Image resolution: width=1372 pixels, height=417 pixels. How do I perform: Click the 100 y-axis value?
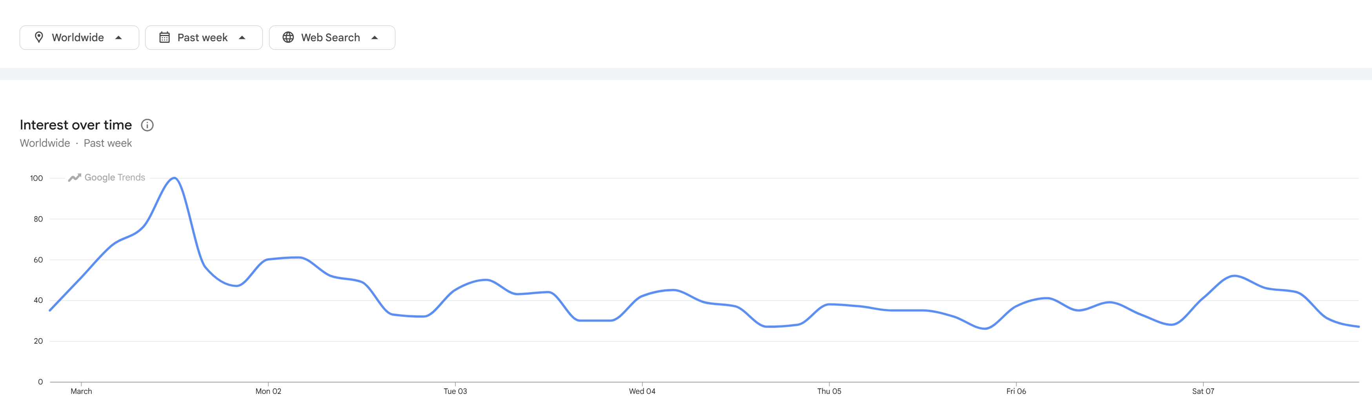(36, 178)
